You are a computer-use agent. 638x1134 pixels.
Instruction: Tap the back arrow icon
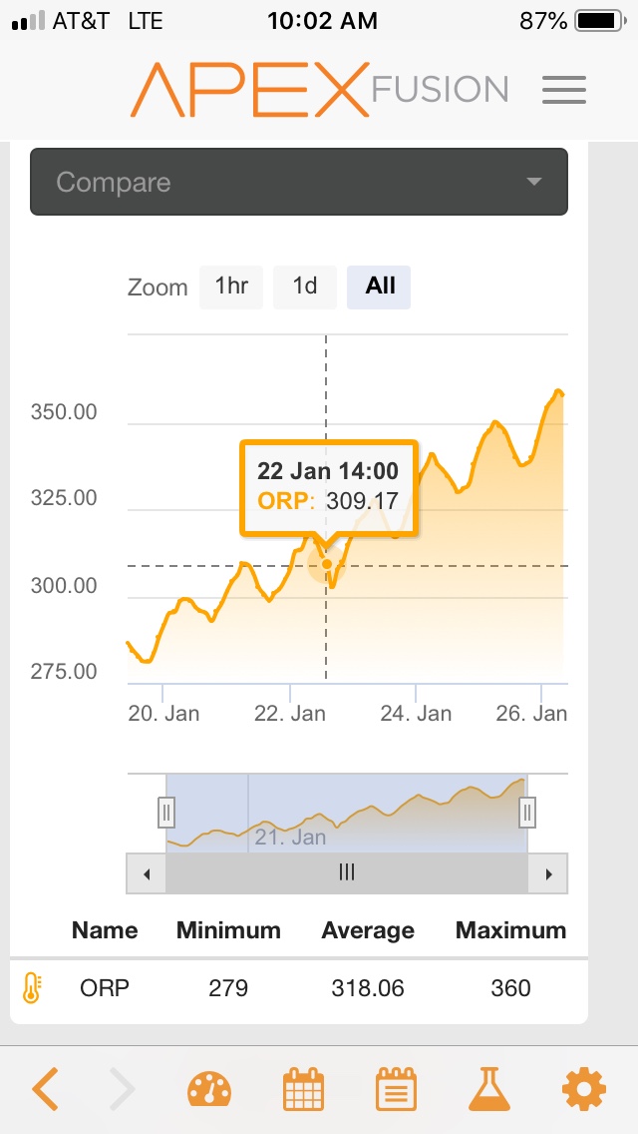[45, 1088]
